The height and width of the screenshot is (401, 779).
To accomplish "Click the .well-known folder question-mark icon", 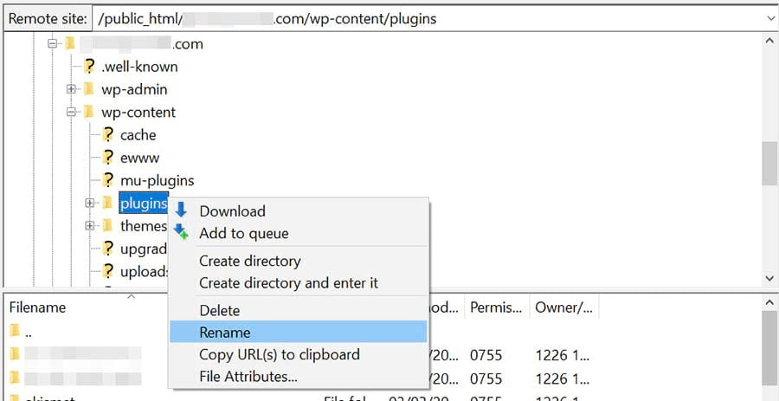I will (x=88, y=66).
